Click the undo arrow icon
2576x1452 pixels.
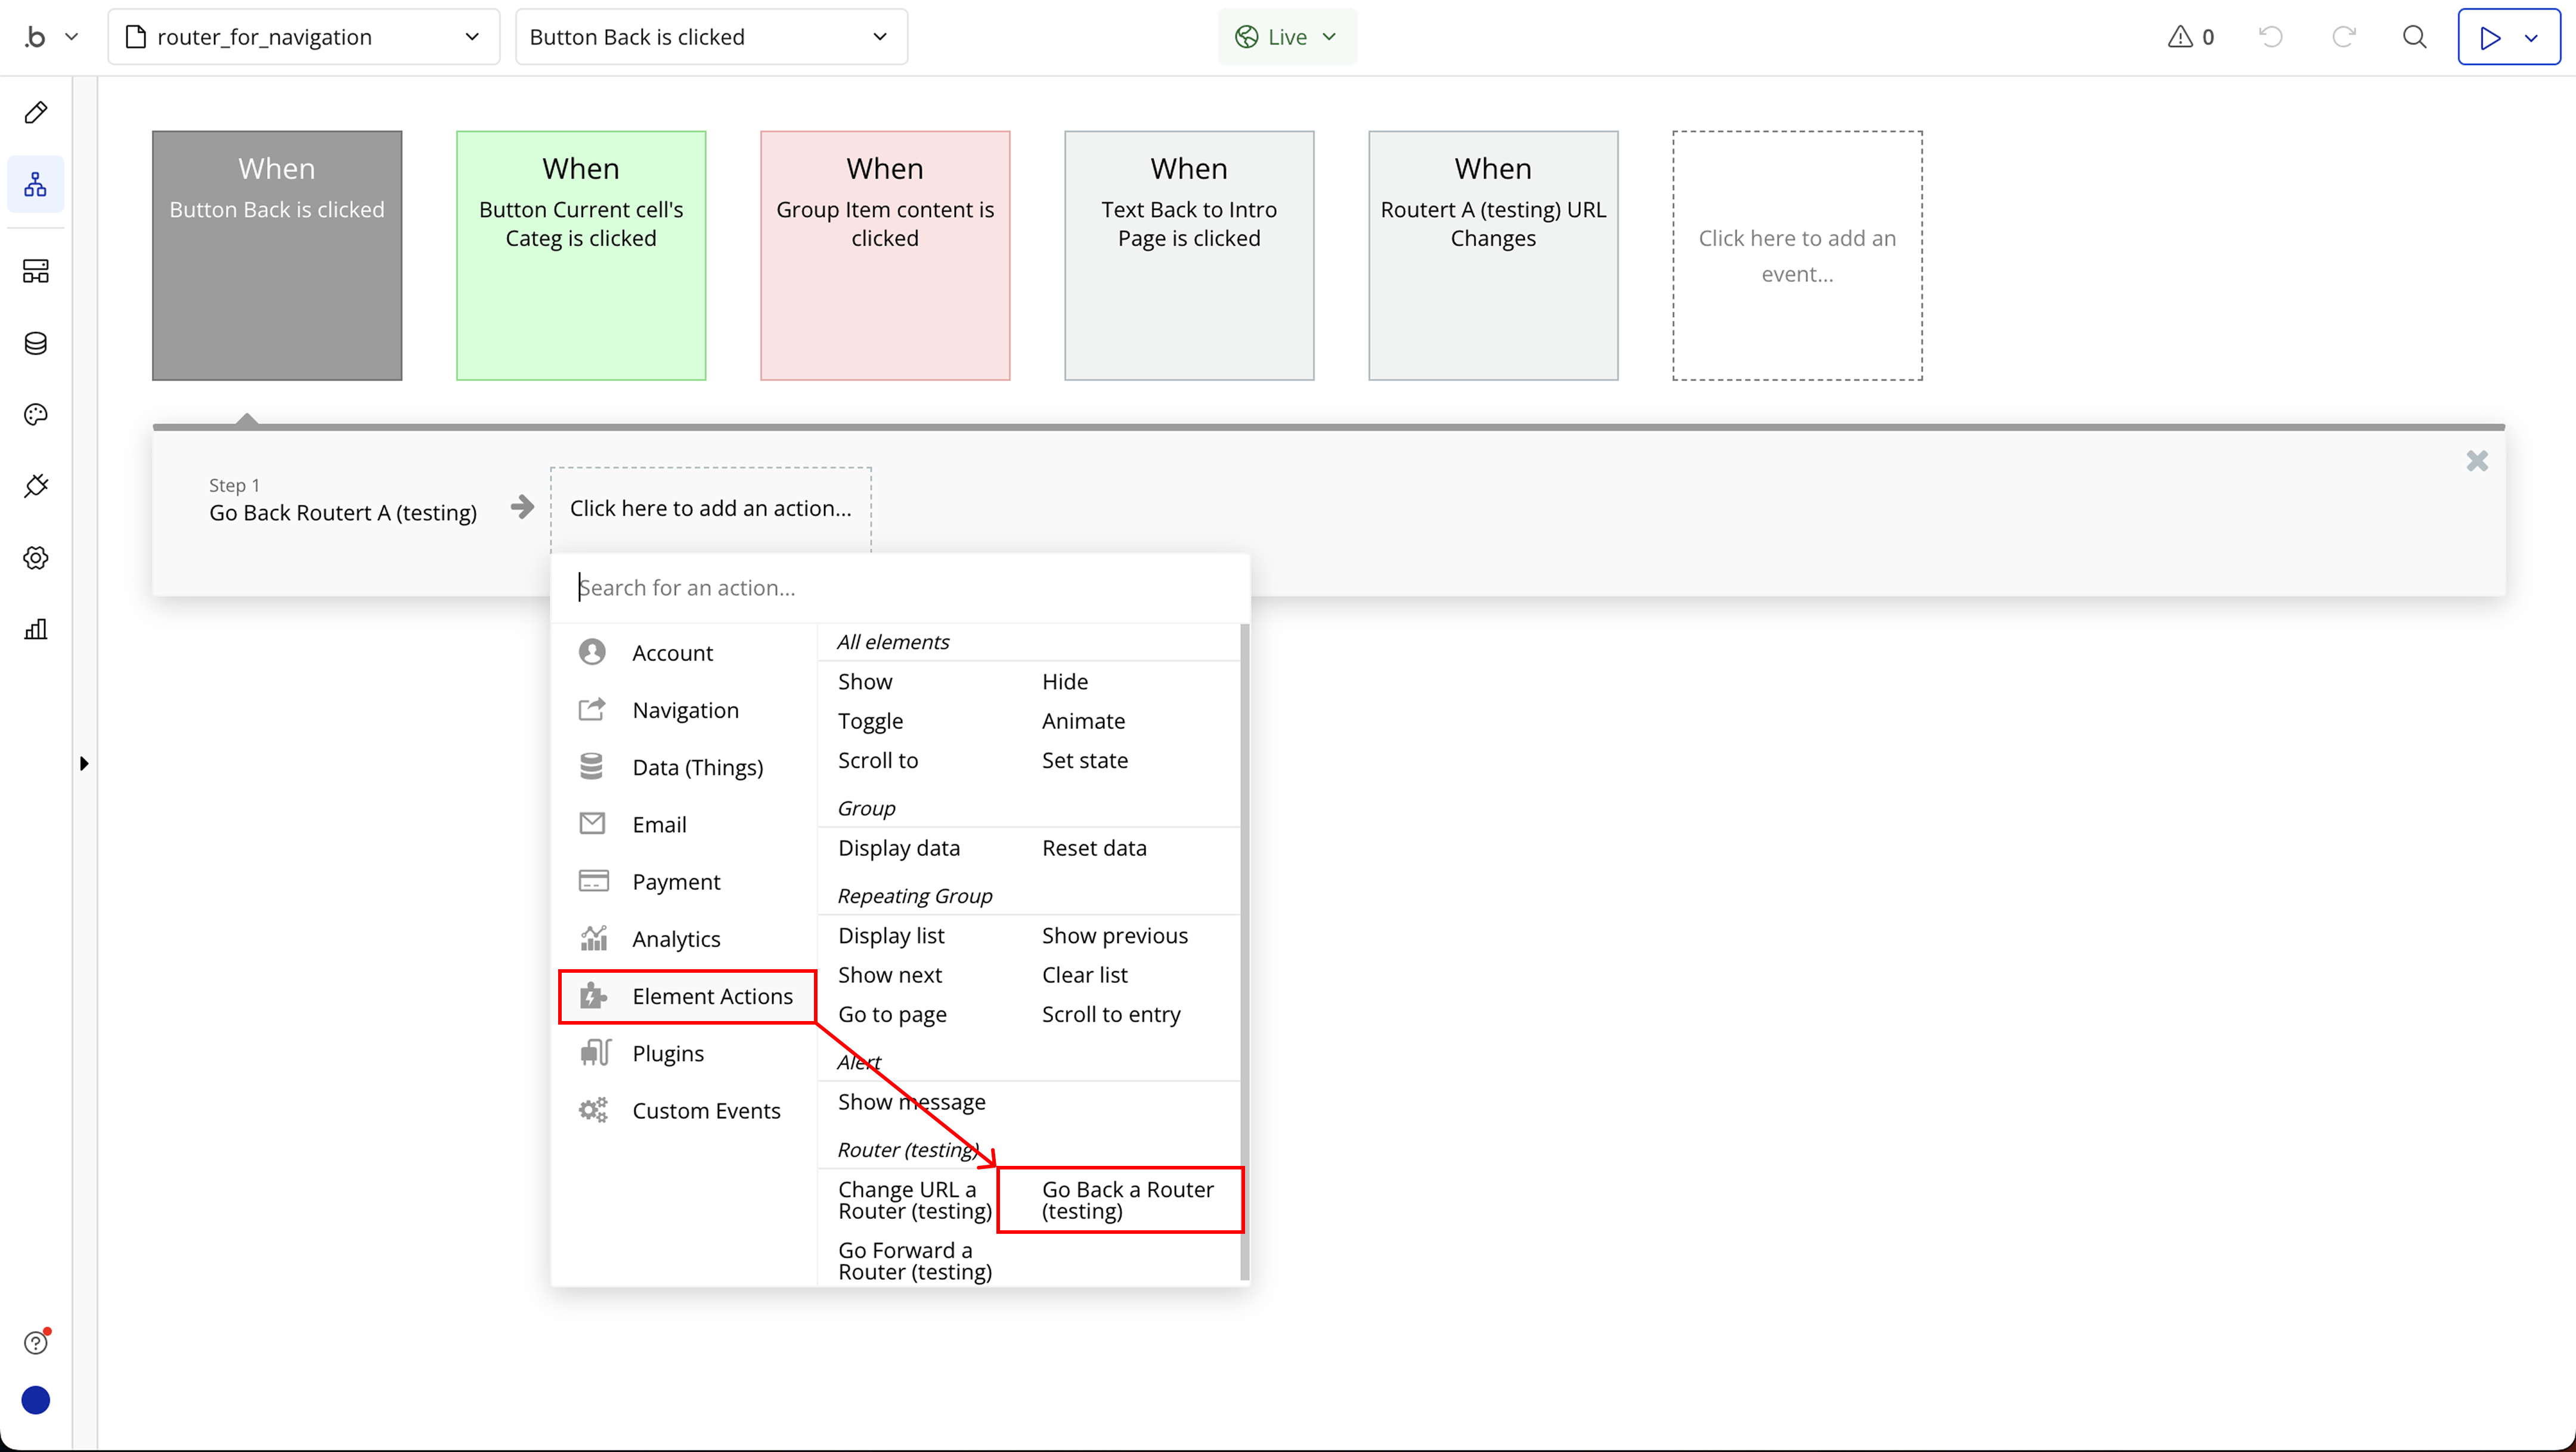point(2271,37)
